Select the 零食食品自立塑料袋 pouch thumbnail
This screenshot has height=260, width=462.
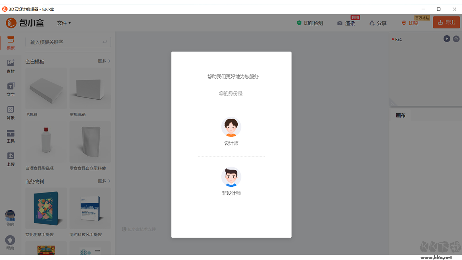(90, 142)
